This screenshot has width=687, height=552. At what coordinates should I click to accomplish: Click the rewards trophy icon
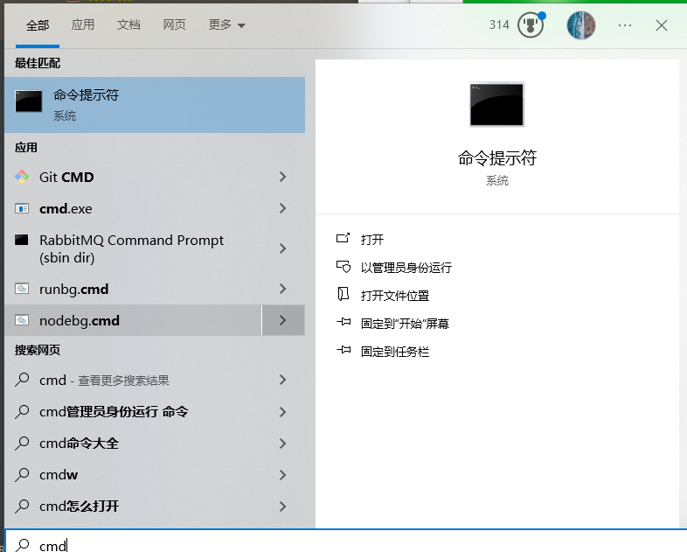point(530,25)
